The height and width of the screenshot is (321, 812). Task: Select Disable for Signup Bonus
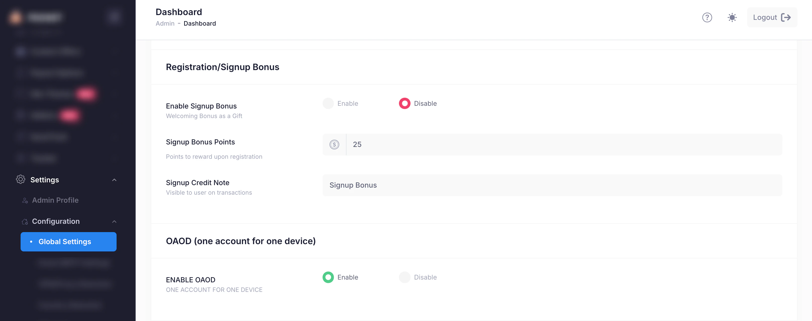pos(404,103)
